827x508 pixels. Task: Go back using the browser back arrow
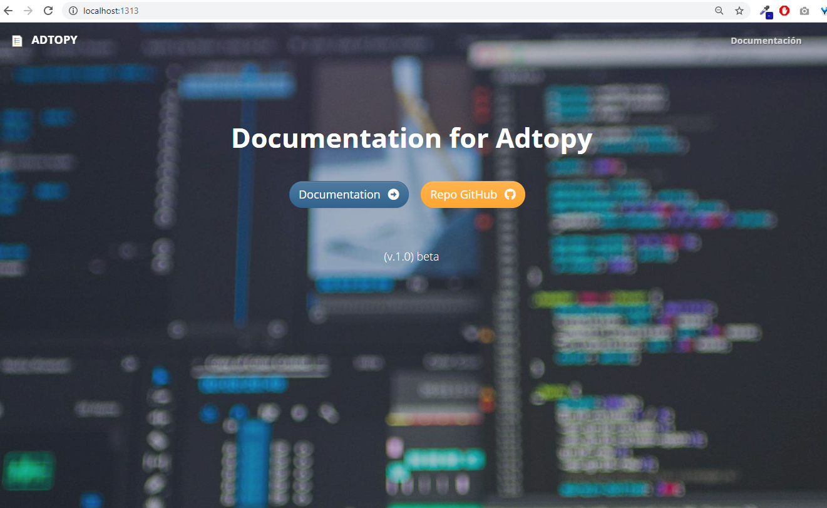click(8, 11)
